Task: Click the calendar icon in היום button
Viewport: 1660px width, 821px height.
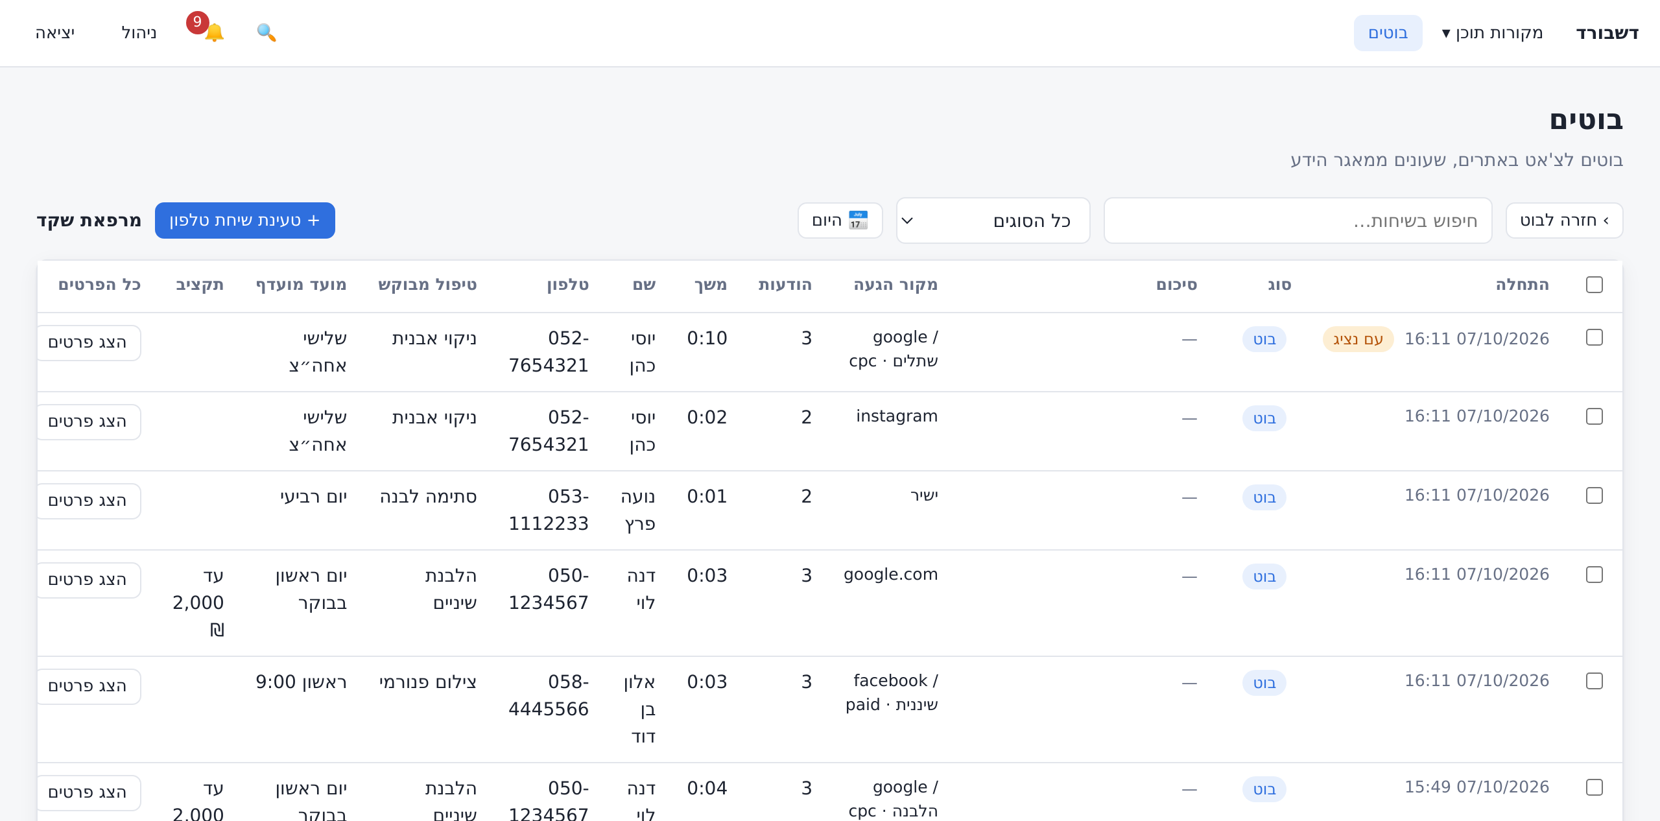Action: pos(858,220)
